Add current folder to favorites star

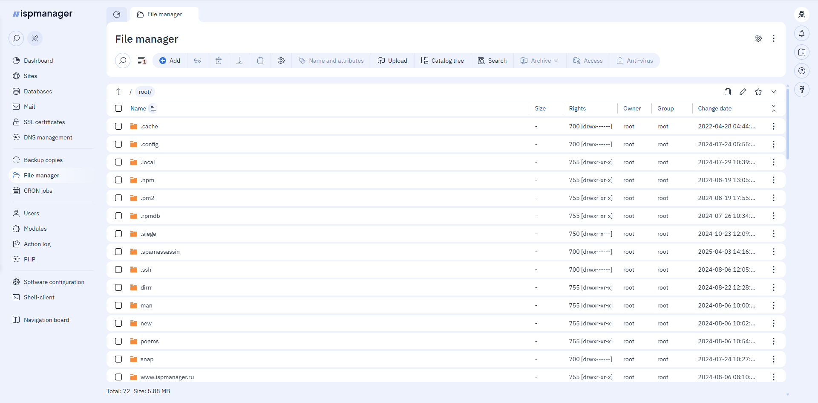(758, 92)
